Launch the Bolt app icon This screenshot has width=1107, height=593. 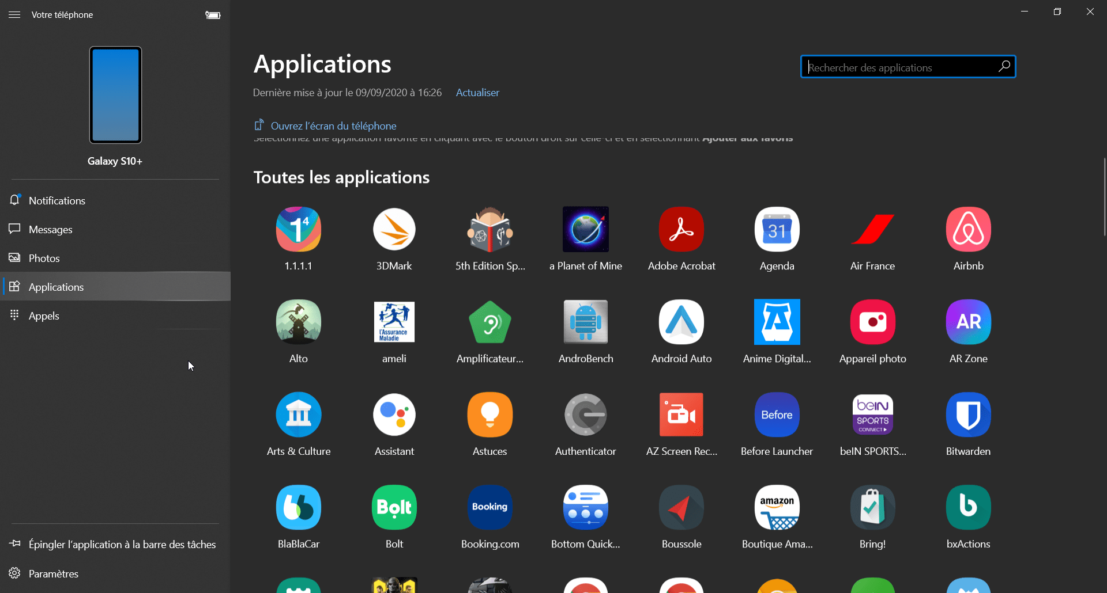point(394,507)
